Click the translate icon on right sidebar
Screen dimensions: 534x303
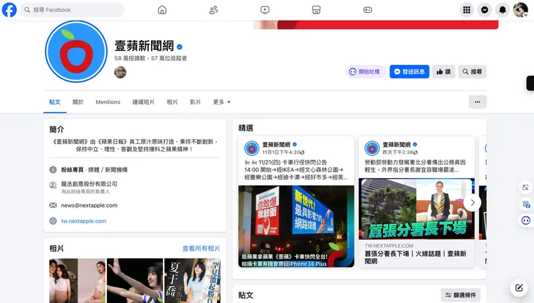[525, 188]
